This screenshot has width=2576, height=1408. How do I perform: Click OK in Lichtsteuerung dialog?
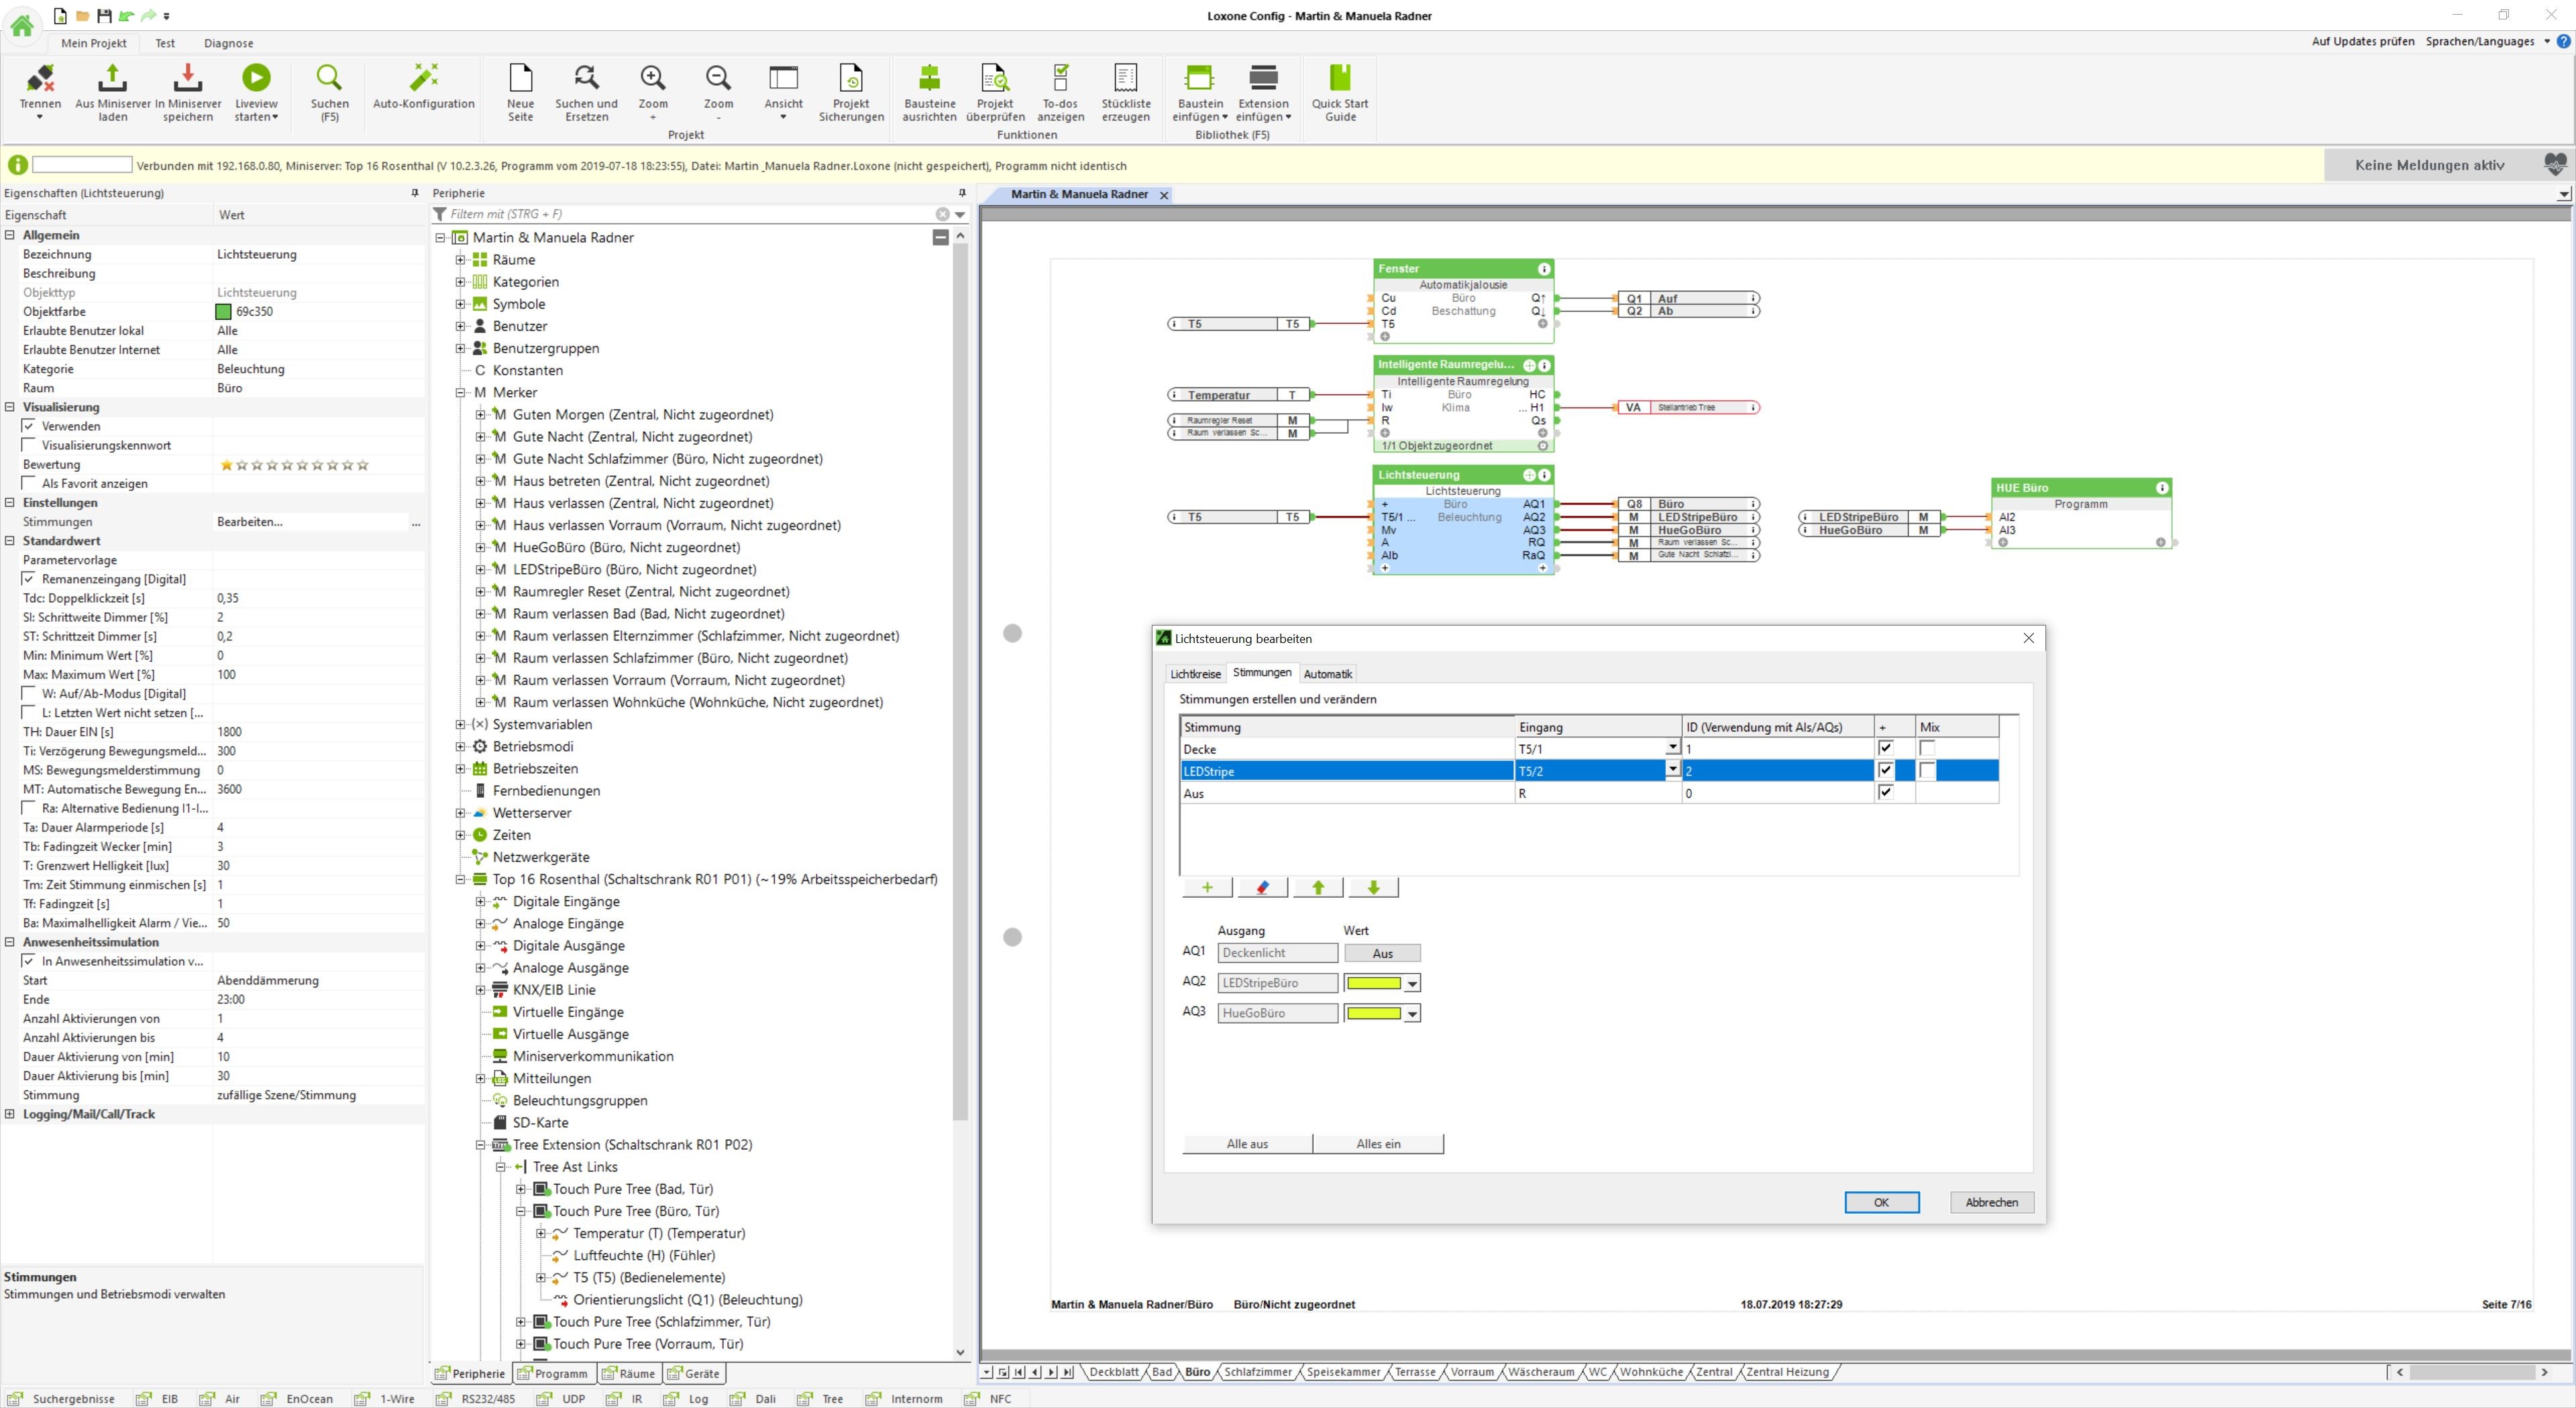(x=1880, y=1202)
